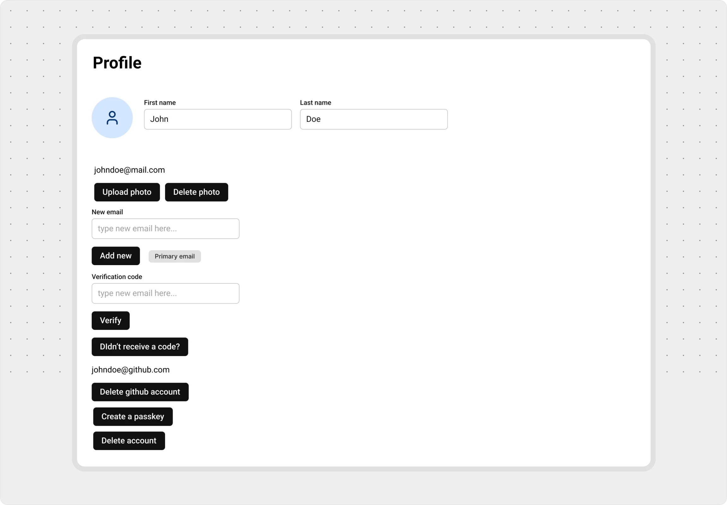Click the Last name label
This screenshot has width=727, height=505.
[316, 103]
